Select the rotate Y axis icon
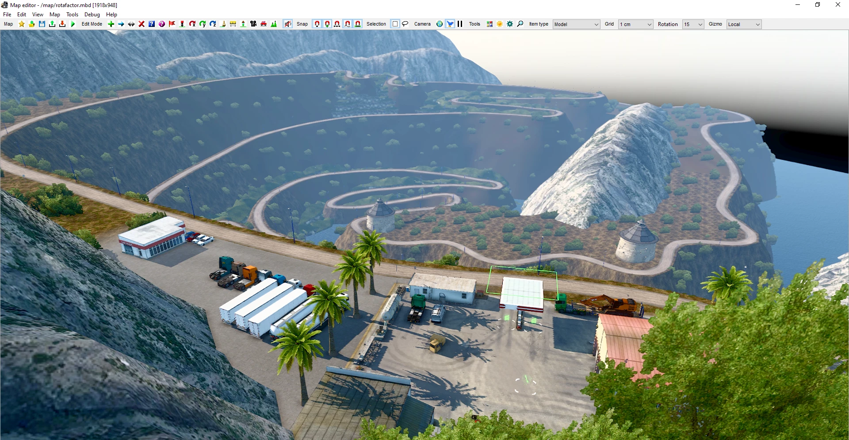The width and height of the screenshot is (849, 440). 203,24
